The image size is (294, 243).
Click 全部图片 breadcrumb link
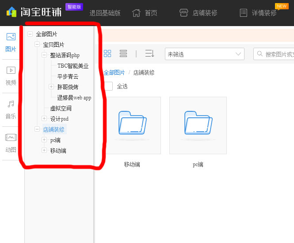114,72
